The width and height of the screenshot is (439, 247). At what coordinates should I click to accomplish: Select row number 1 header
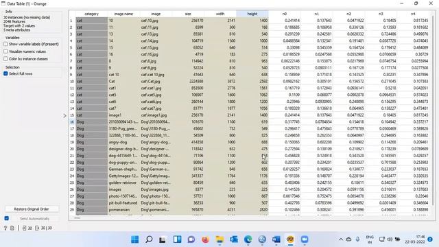[x=72, y=21]
